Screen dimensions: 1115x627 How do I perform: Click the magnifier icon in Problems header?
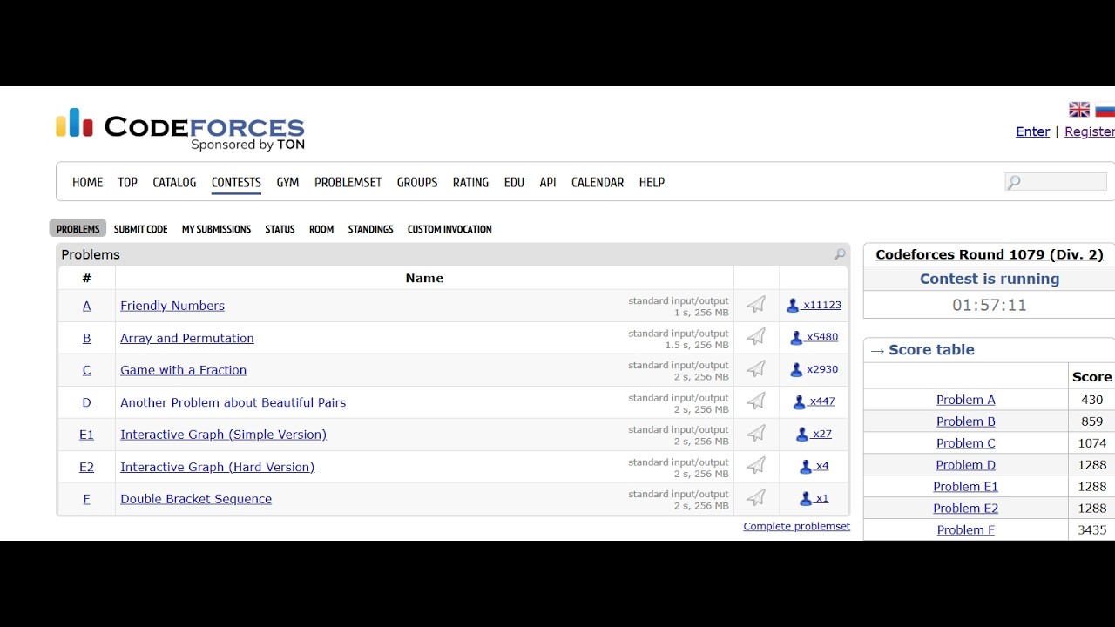coord(840,254)
